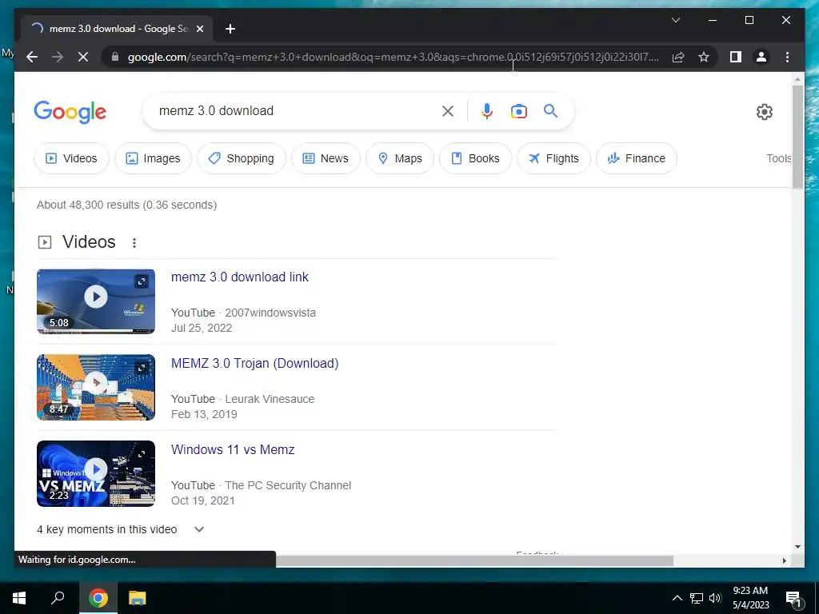Search by voice microphone icon

487,110
